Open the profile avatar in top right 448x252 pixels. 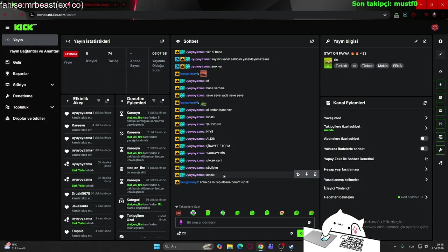pos(435,27)
